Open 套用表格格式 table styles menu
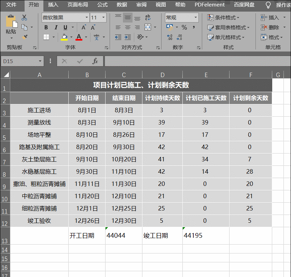The image size is (291, 277). (228, 27)
